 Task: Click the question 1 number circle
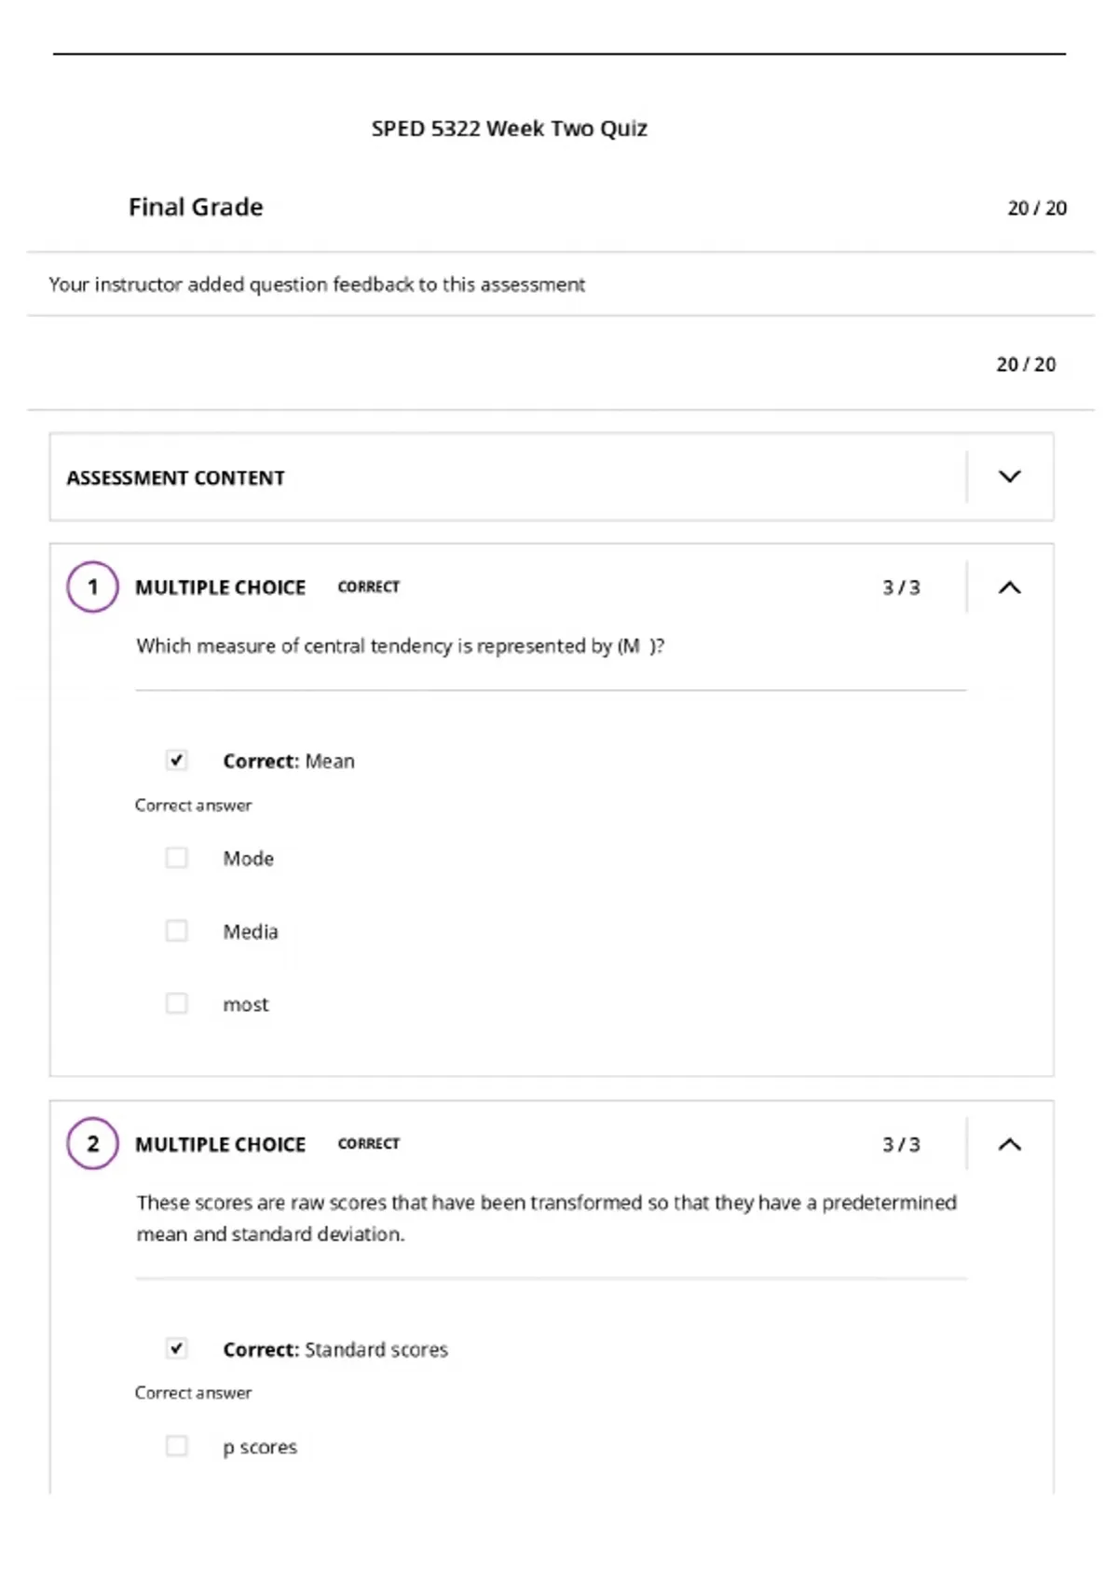[92, 586]
